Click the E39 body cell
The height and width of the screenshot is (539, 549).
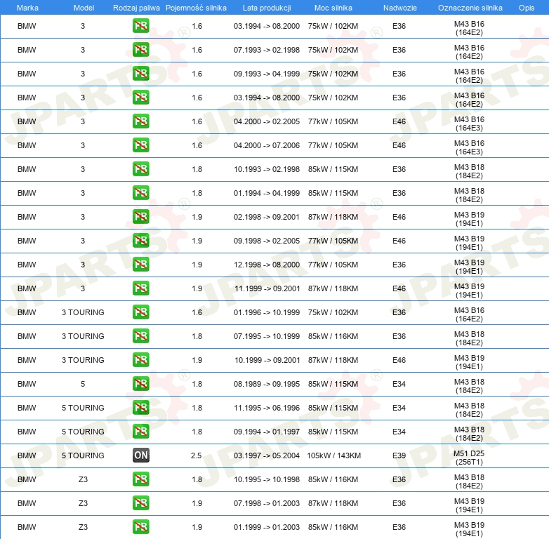click(399, 455)
